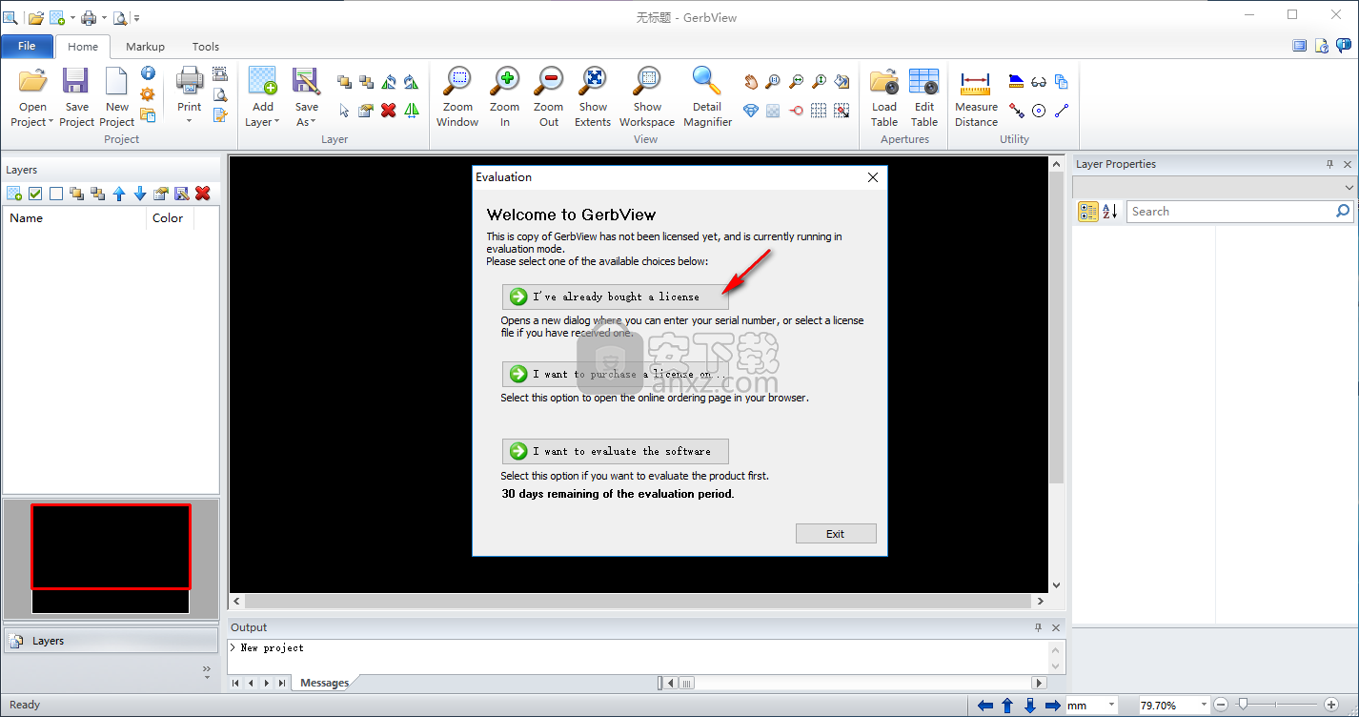Click Edit Table aperture icon
The image size is (1359, 717).
pyautogui.click(x=924, y=81)
